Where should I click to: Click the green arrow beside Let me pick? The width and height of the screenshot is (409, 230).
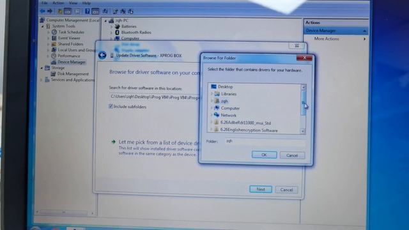(114, 142)
